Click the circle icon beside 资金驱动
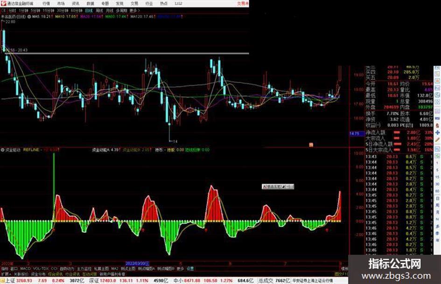This screenshot has width=441, height=284. (x=2, y=150)
